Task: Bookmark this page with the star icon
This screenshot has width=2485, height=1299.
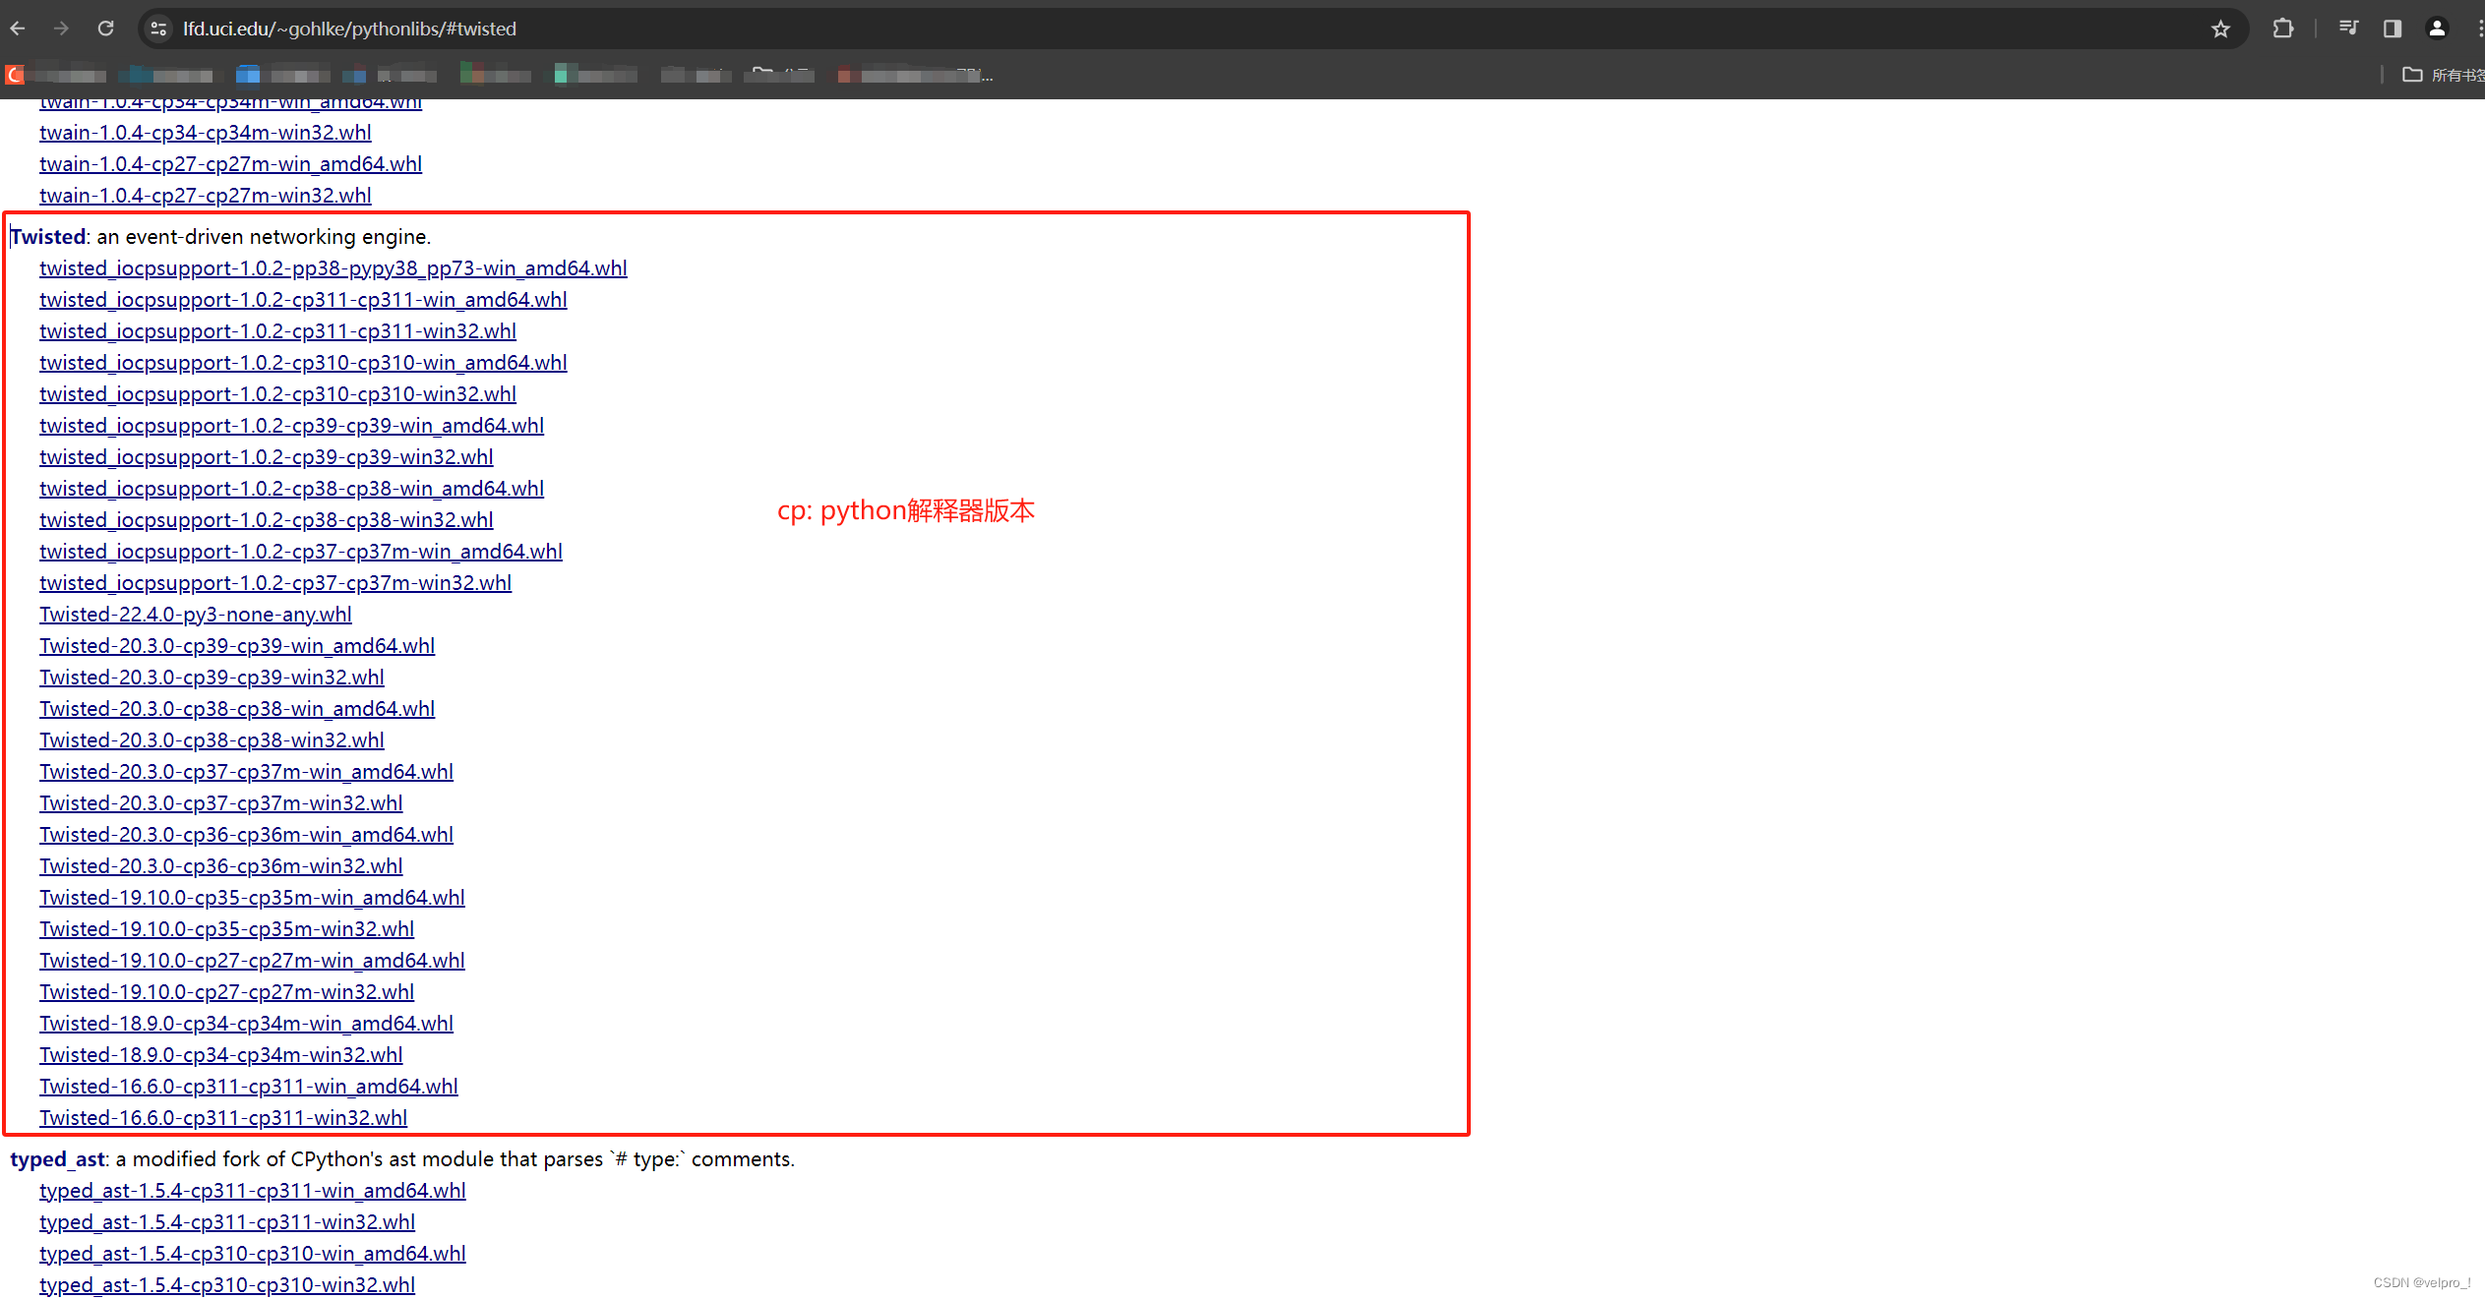Action: click(x=2220, y=29)
